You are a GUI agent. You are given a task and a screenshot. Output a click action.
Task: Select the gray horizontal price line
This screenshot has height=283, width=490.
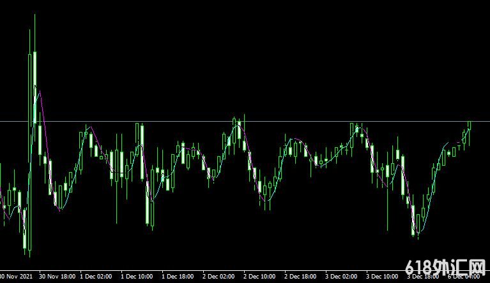click(x=245, y=121)
